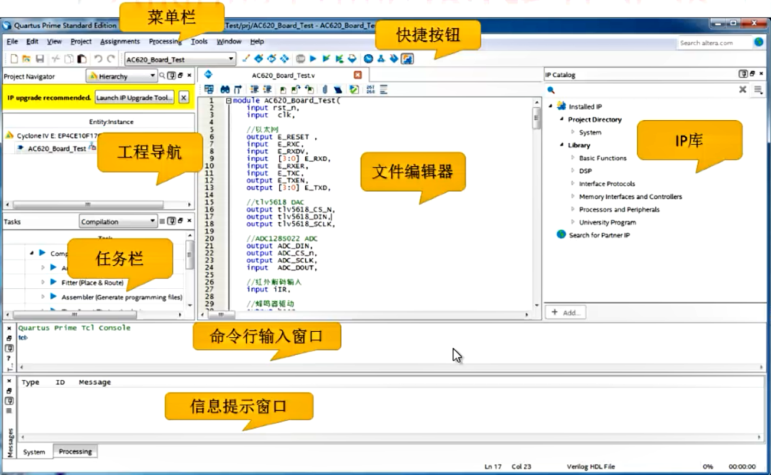Click the binoculars Find icon in editor

click(225, 90)
